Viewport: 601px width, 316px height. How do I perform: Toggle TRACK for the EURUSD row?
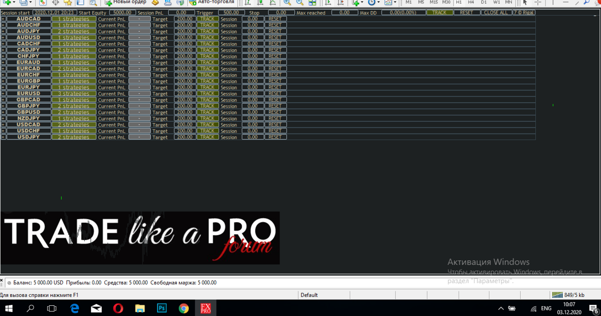click(x=208, y=93)
